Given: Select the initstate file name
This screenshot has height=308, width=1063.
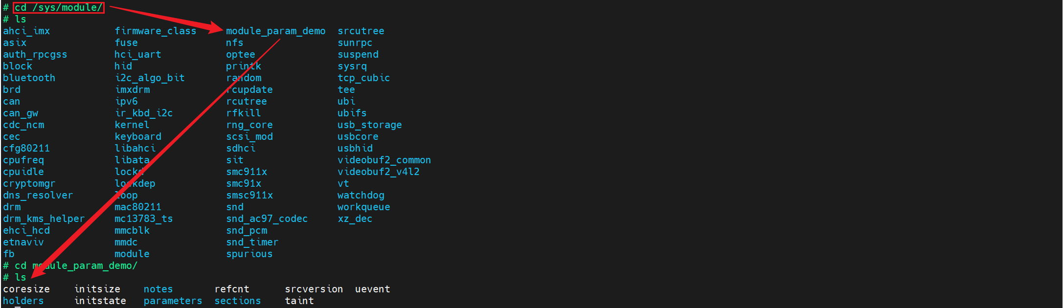Looking at the screenshot, I should (x=100, y=301).
